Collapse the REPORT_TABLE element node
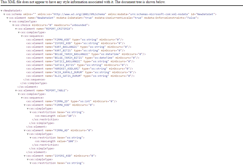 coord(16,90)
